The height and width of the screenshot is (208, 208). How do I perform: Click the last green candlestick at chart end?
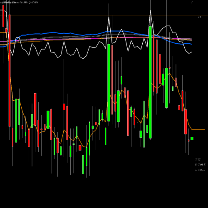[x=192, y=139]
